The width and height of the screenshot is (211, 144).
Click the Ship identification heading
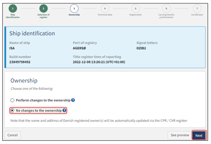(32, 34)
